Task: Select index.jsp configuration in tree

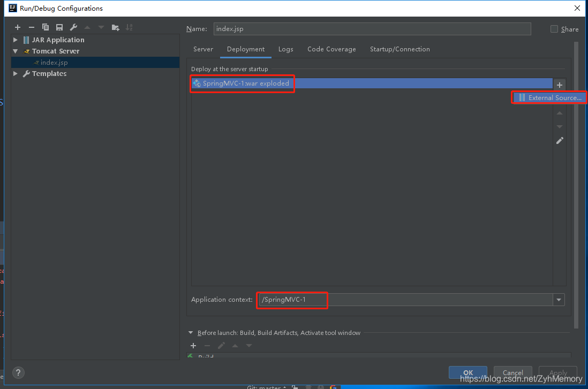Action: pyautogui.click(x=95, y=63)
